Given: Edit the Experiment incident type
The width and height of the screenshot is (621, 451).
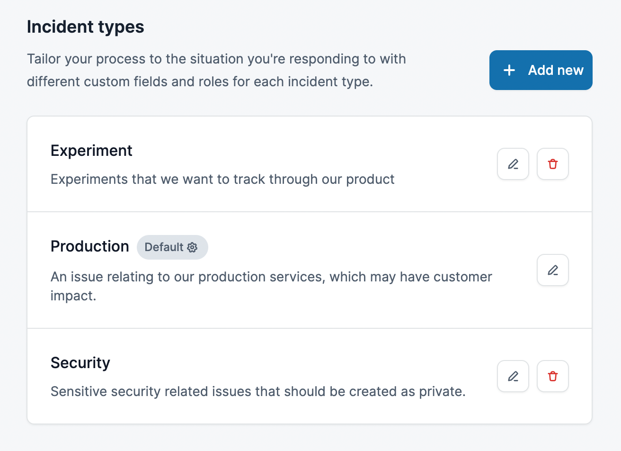Looking at the screenshot, I should (513, 164).
